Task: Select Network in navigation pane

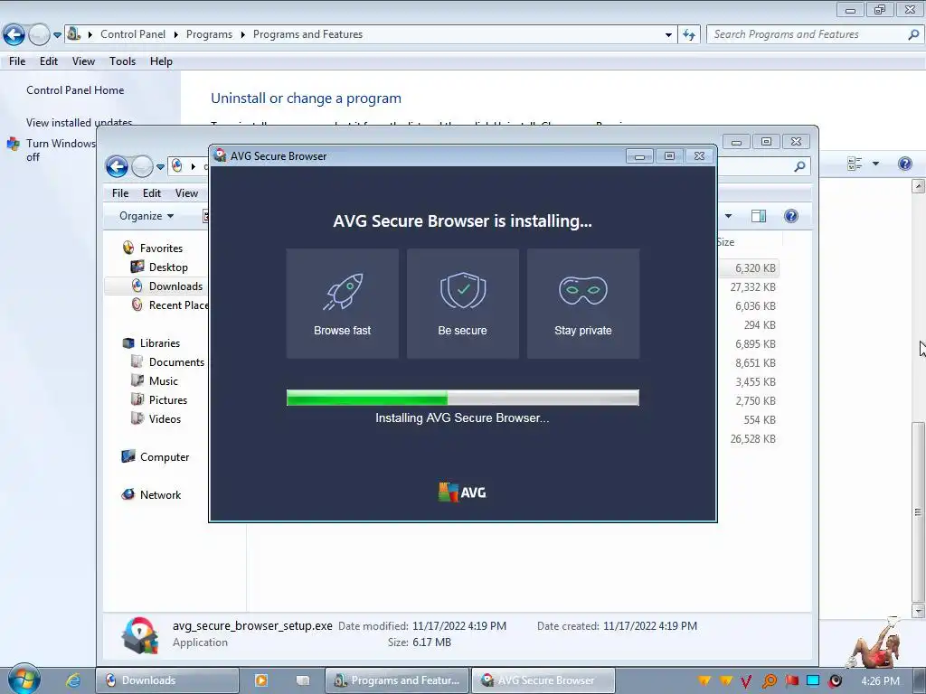Action: pos(160,495)
